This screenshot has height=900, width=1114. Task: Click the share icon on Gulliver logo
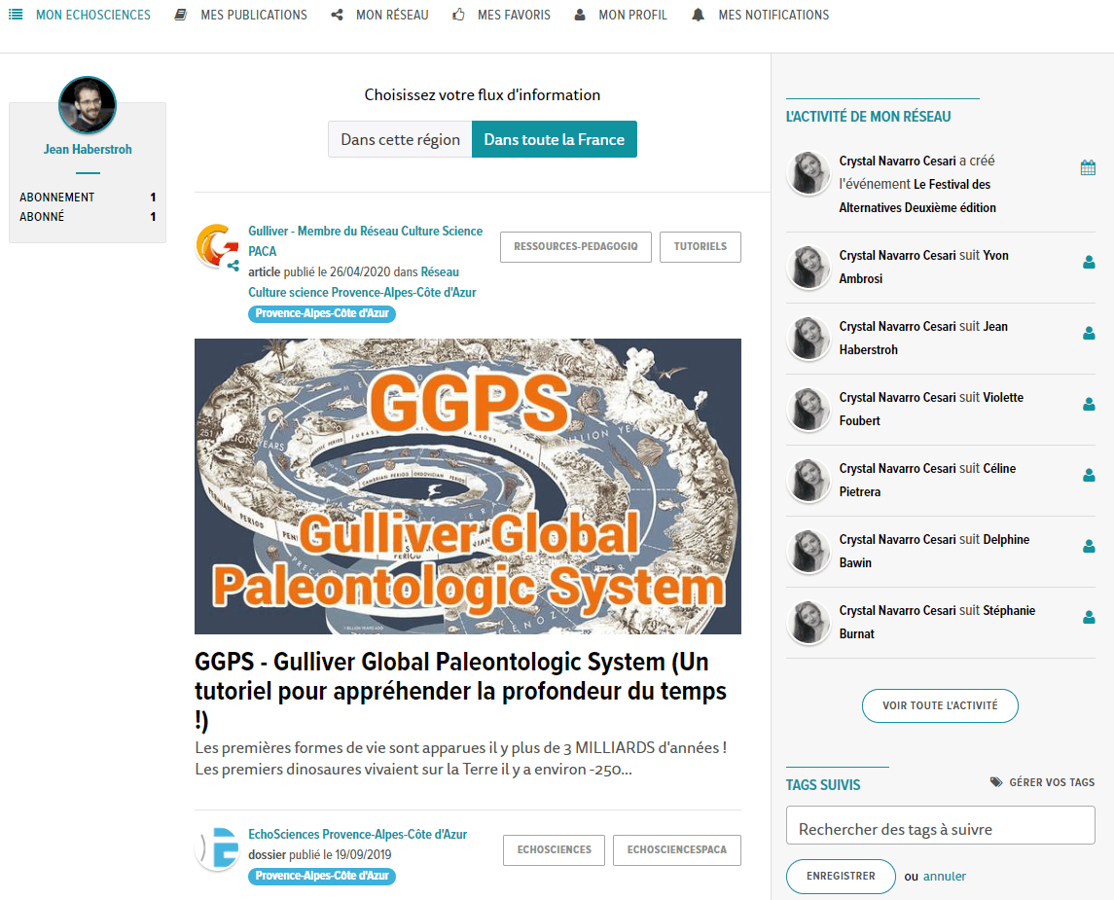[234, 266]
